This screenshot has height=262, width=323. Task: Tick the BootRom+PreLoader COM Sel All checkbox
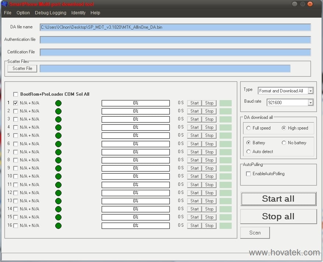click(x=15, y=94)
